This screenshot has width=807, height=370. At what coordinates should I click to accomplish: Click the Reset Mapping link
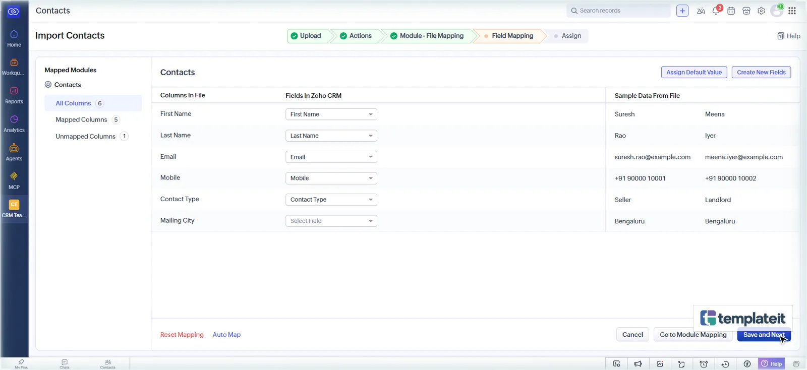(182, 335)
